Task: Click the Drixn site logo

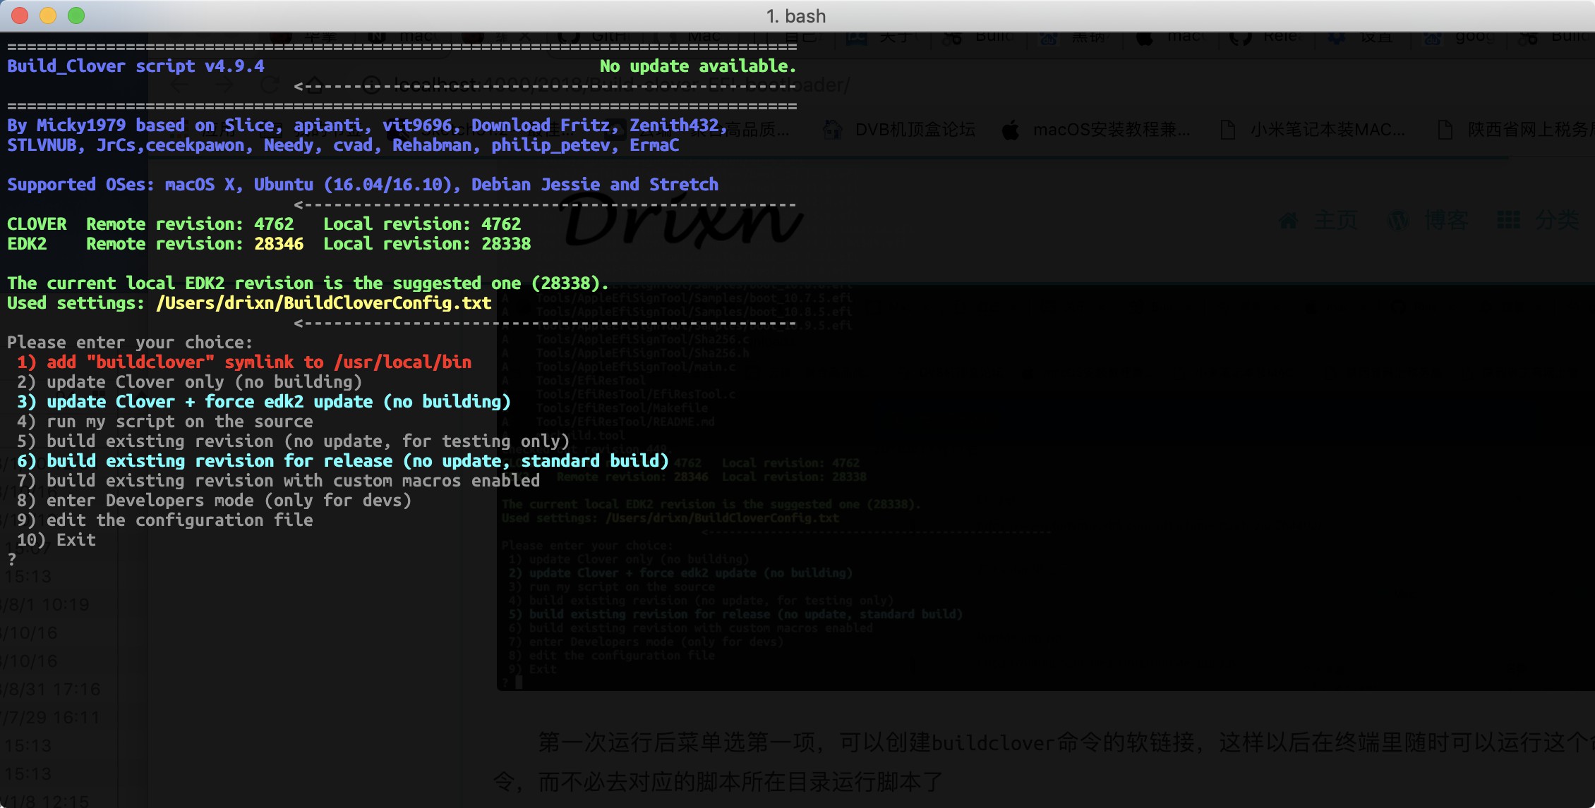Action: (683, 221)
